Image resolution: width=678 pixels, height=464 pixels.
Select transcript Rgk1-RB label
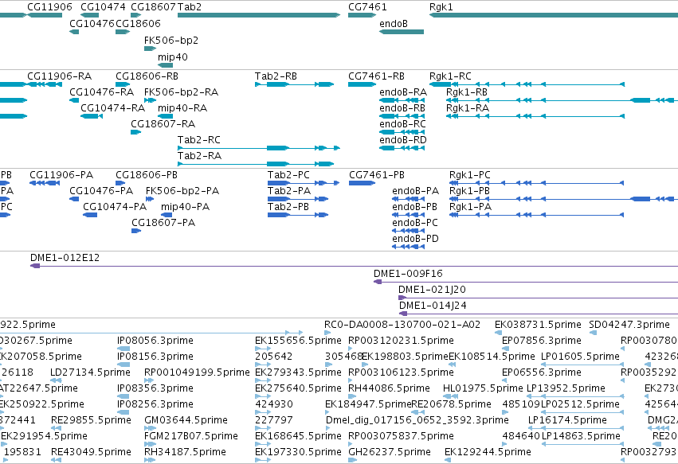pyautogui.click(x=467, y=92)
